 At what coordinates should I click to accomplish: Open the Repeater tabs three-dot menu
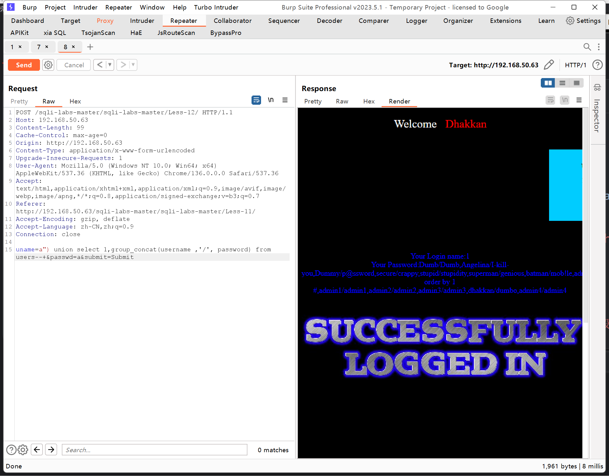click(599, 47)
